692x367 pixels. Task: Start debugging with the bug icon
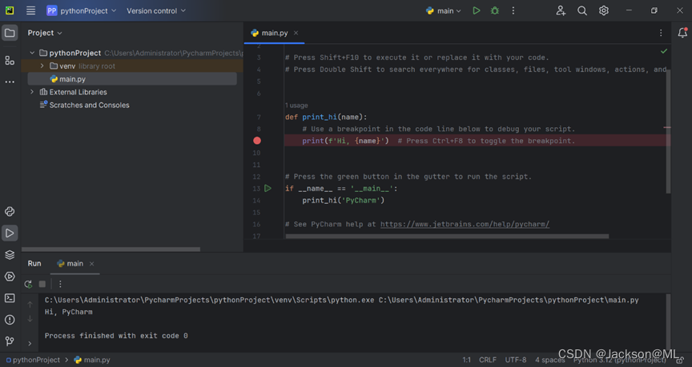pyautogui.click(x=495, y=11)
